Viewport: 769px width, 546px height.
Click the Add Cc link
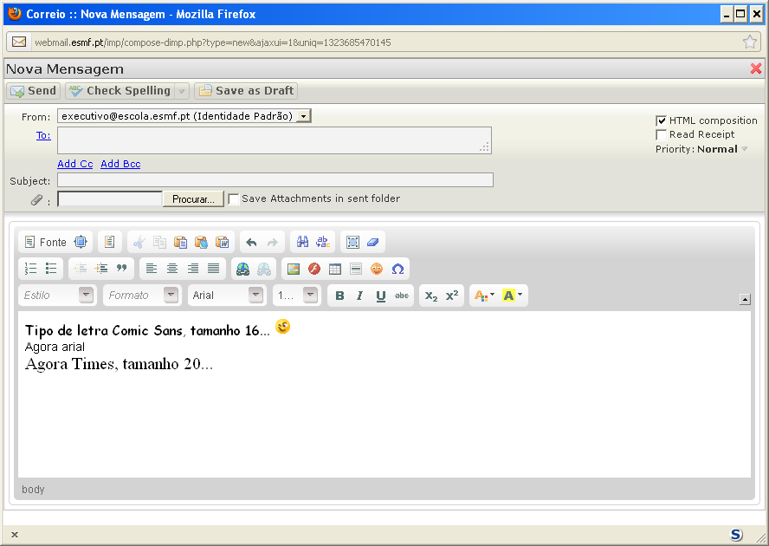coord(74,164)
